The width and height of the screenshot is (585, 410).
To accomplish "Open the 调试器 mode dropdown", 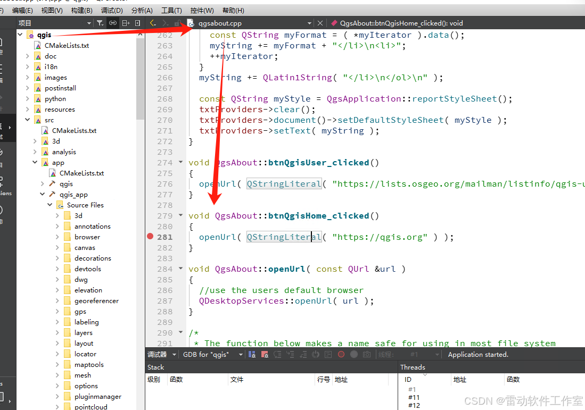I will (161, 355).
